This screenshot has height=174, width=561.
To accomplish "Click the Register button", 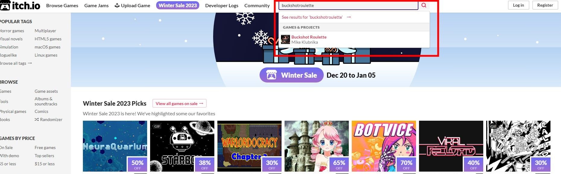I will tap(545, 5).
